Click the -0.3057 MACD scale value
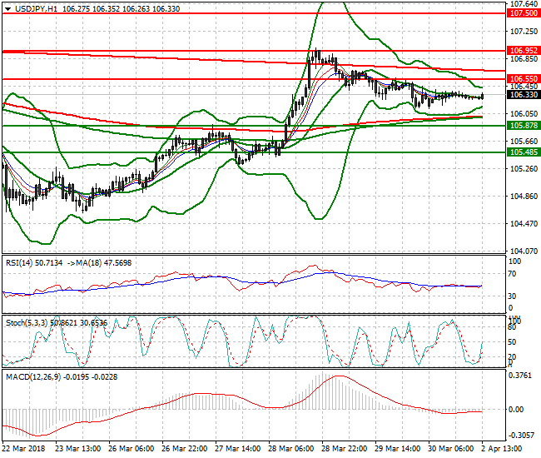 click(521, 435)
